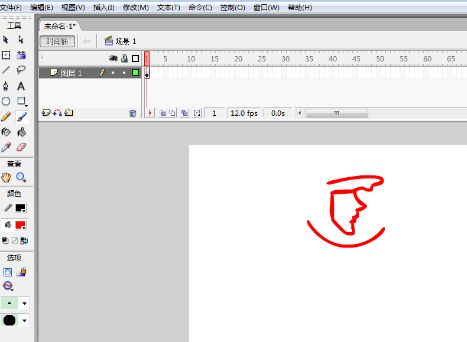Image resolution: width=467 pixels, height=342 pixels.
Task: Insert a layer folder
Action: coord(69,113)
